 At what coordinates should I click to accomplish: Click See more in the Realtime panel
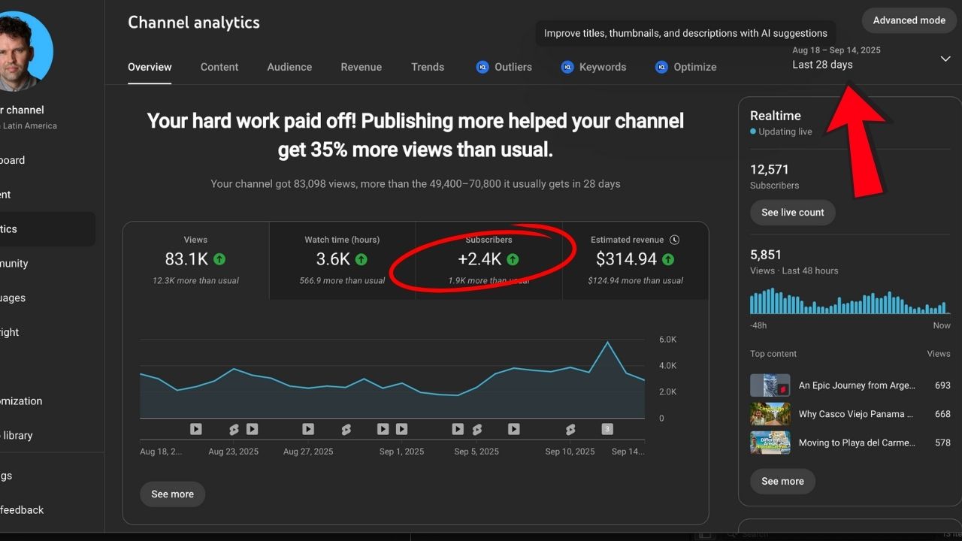[782, 481]
